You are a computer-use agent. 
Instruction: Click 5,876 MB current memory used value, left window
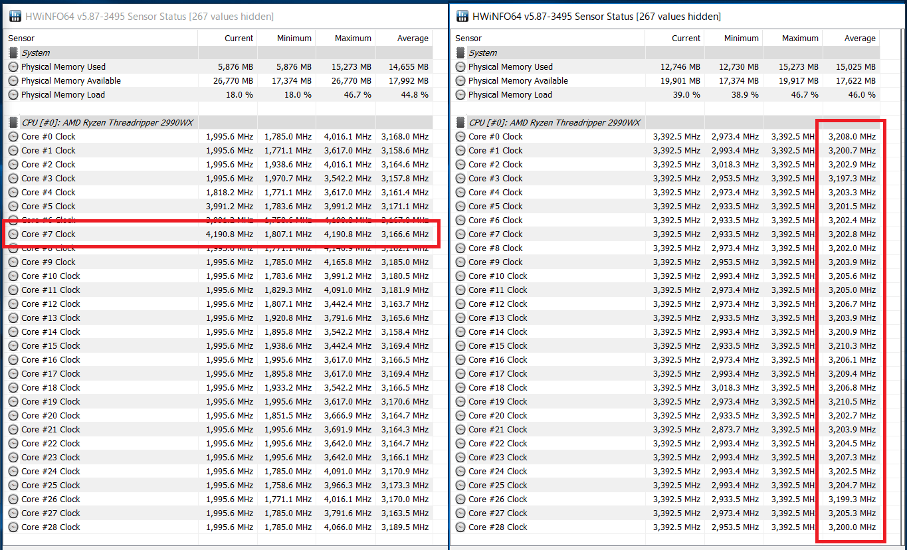[235, 66]
